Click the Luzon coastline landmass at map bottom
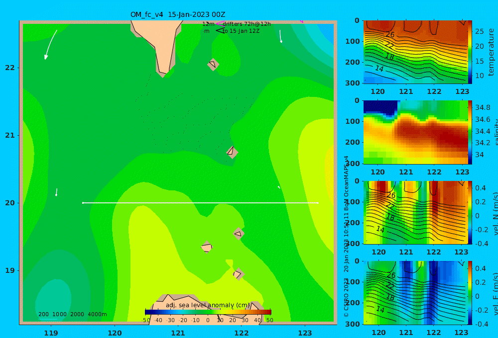 click(x=207, y=309)
